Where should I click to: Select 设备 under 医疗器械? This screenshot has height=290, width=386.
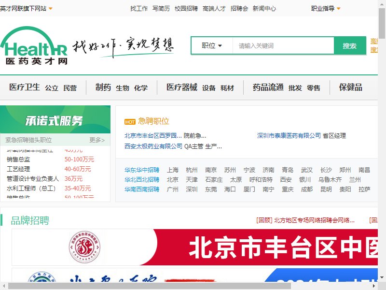point(209,88)
